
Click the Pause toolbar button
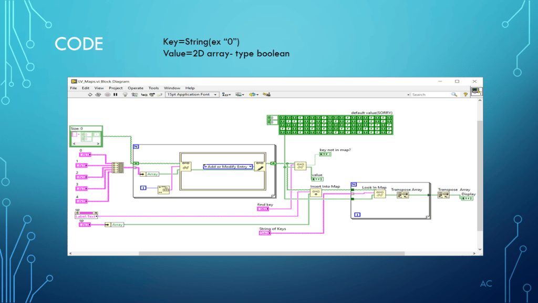pyautogui.click(x=115, y=95)
